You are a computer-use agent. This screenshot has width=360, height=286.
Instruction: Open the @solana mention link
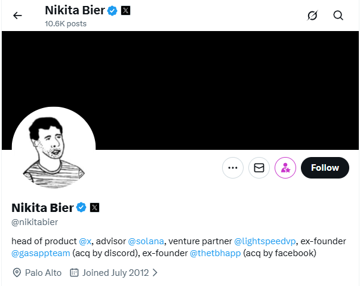click(145, 241)
